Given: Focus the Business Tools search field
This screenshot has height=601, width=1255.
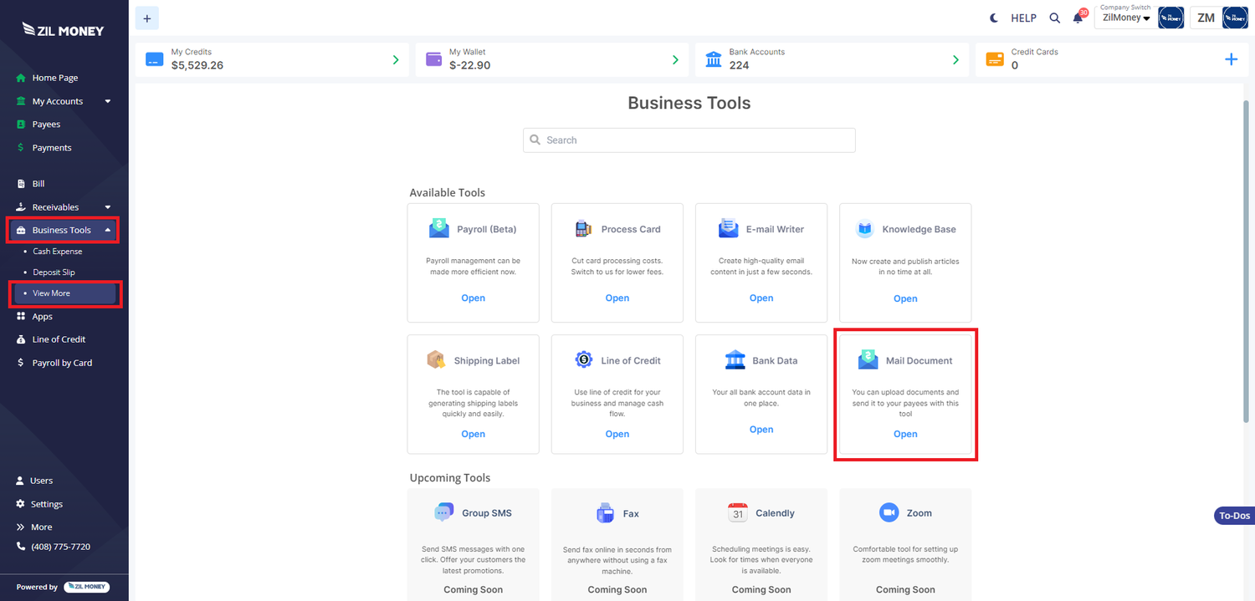Looking at the screenshot, I should click(x=689, y=140).
